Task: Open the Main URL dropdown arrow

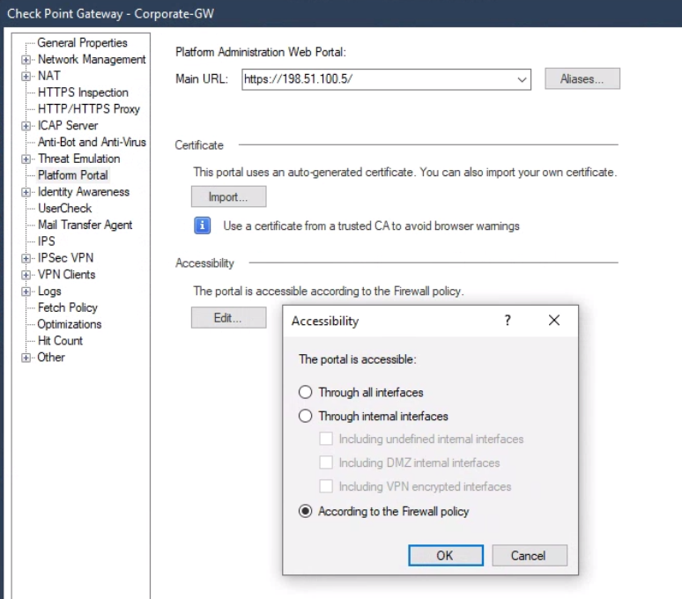Action: (522, 79)
